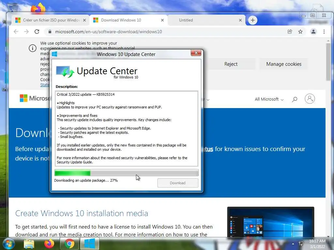Close the Untitled tab
This screenshot has height=250, width=334.
pos(240,20)
